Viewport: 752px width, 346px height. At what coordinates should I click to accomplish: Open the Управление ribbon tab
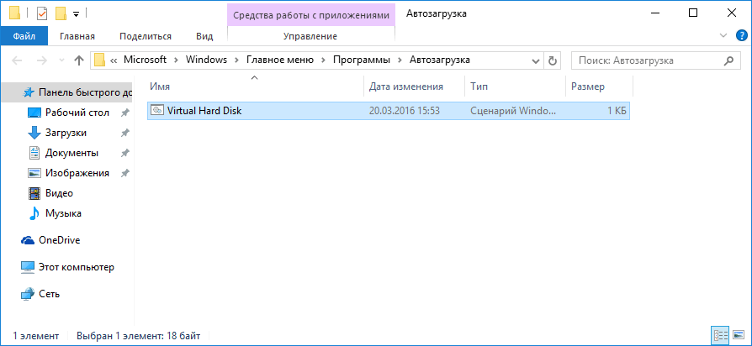coord(310,36)
